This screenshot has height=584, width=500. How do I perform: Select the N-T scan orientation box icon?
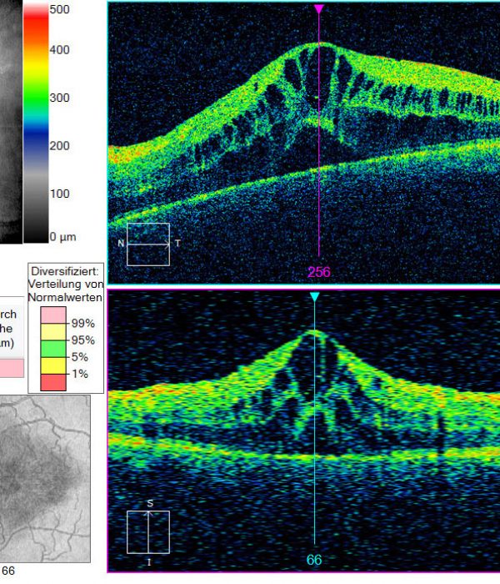click(x=148, y=244)
